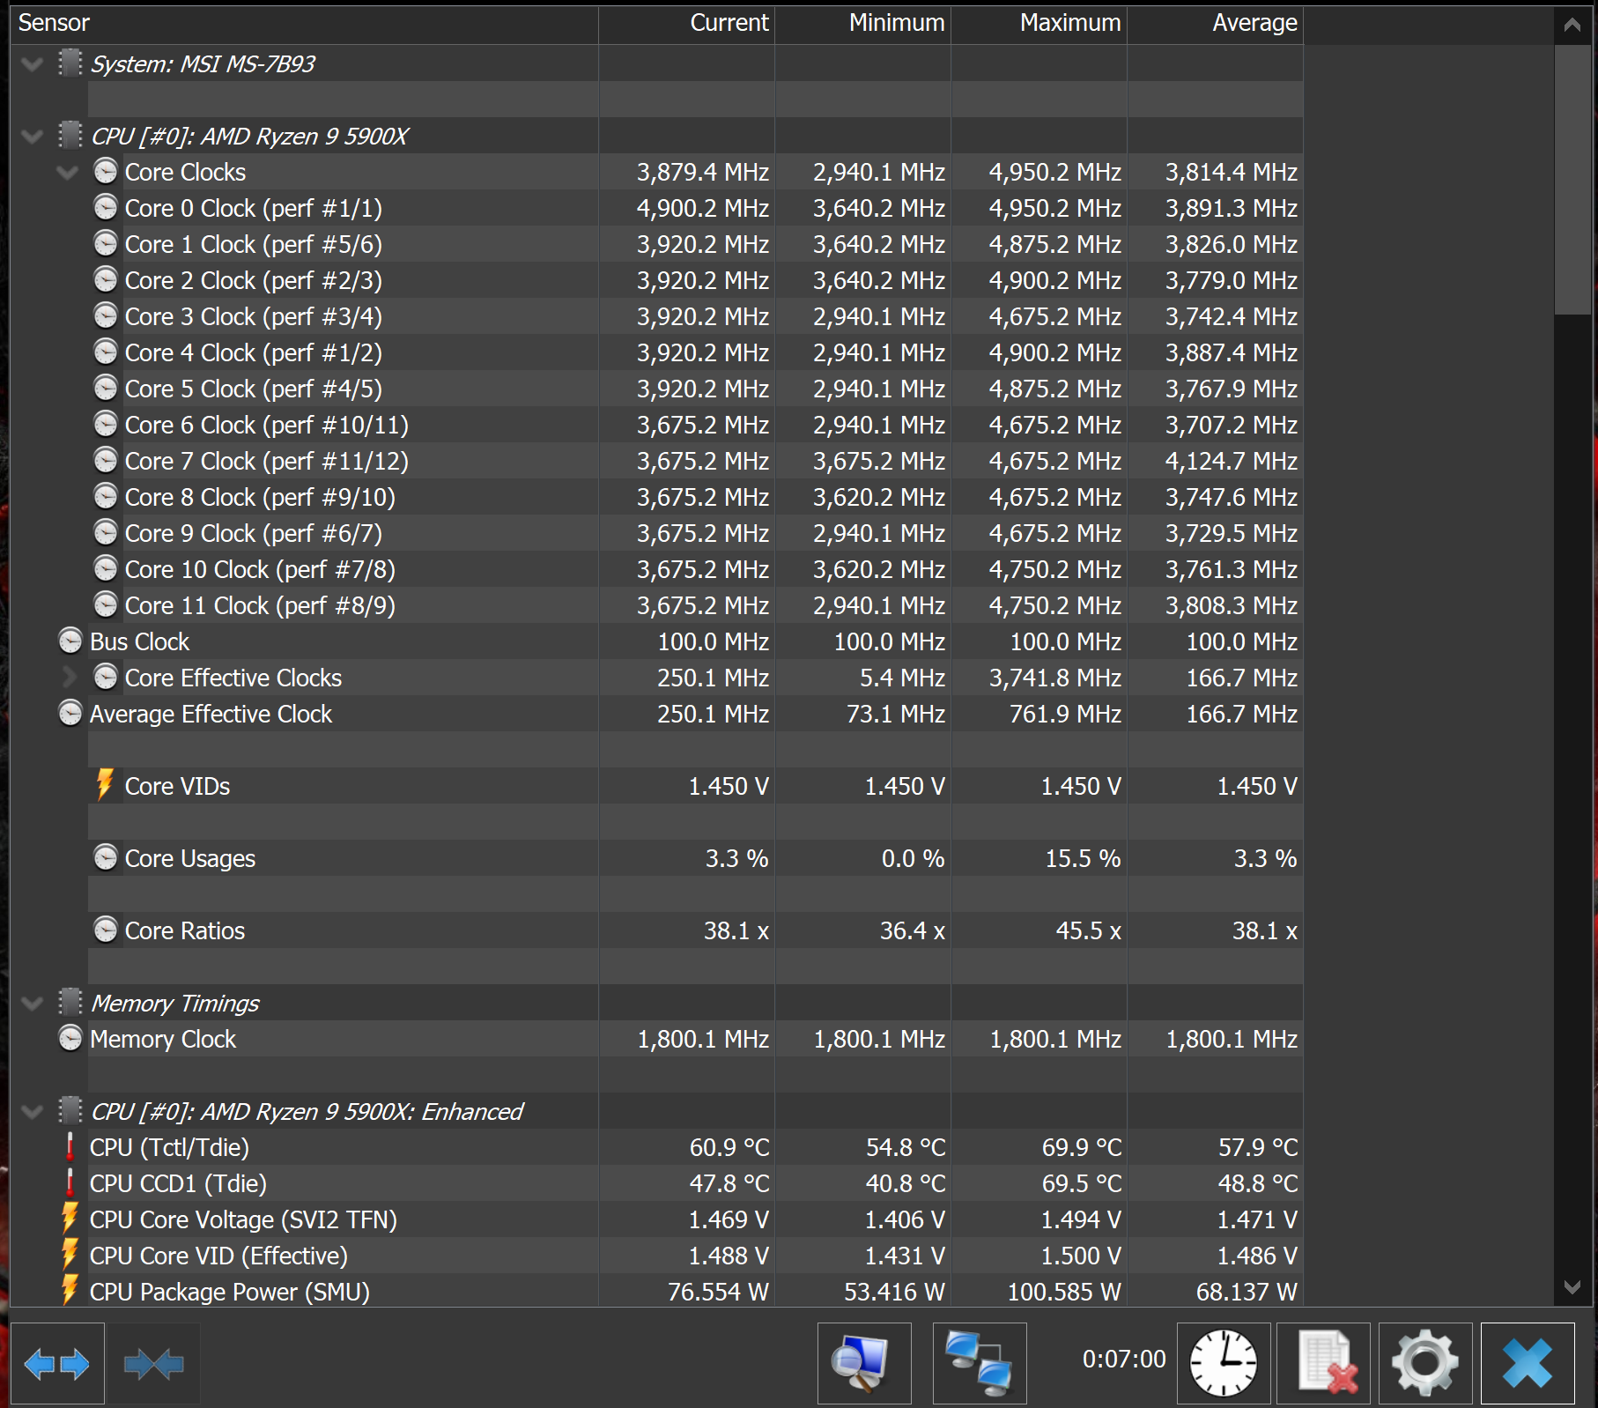Click the 15.5 % Core Usages maximum

point(1083,859)
